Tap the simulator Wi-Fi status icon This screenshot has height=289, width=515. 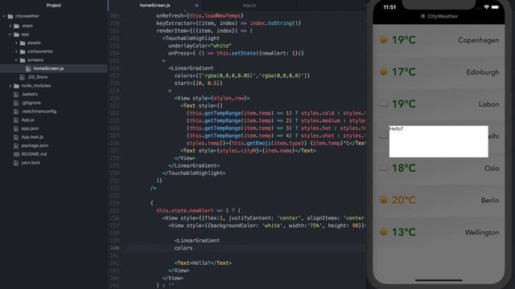pos(486,7)
